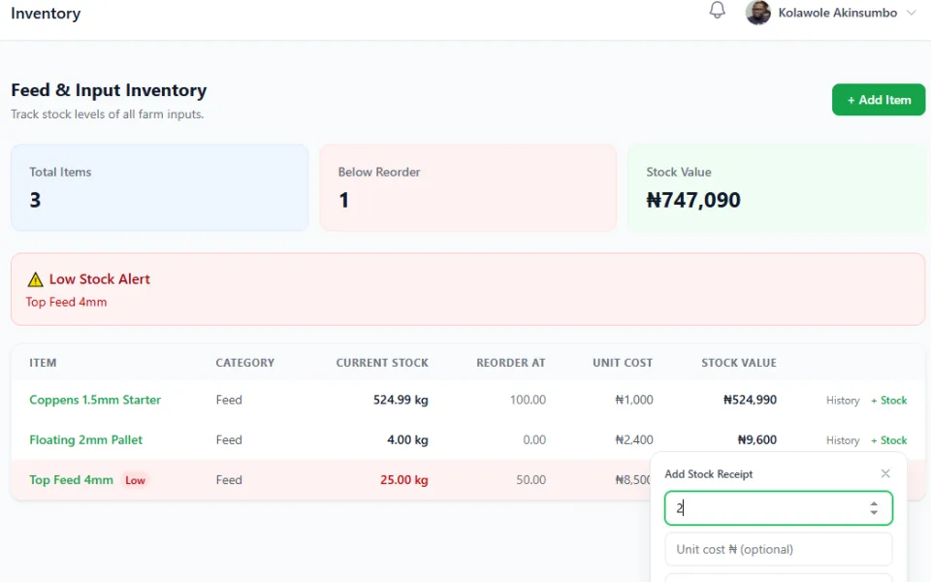The width and height of the screenshot is (931, 582).
Task: Open History for Floating 2mm Pallet
Action: point(843,440)
